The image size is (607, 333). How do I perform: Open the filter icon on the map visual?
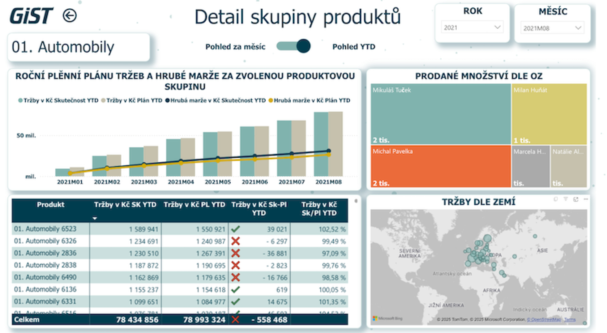pyautogui.click(x=565, y=199)
